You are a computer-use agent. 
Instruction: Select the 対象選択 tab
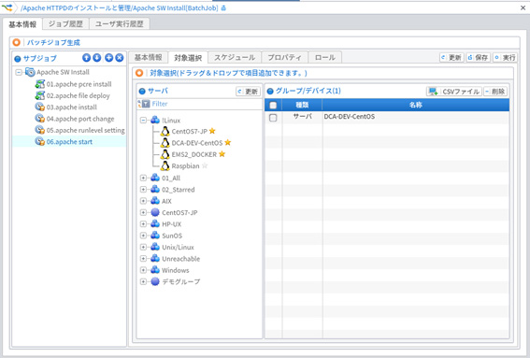[x=188, y=58]
